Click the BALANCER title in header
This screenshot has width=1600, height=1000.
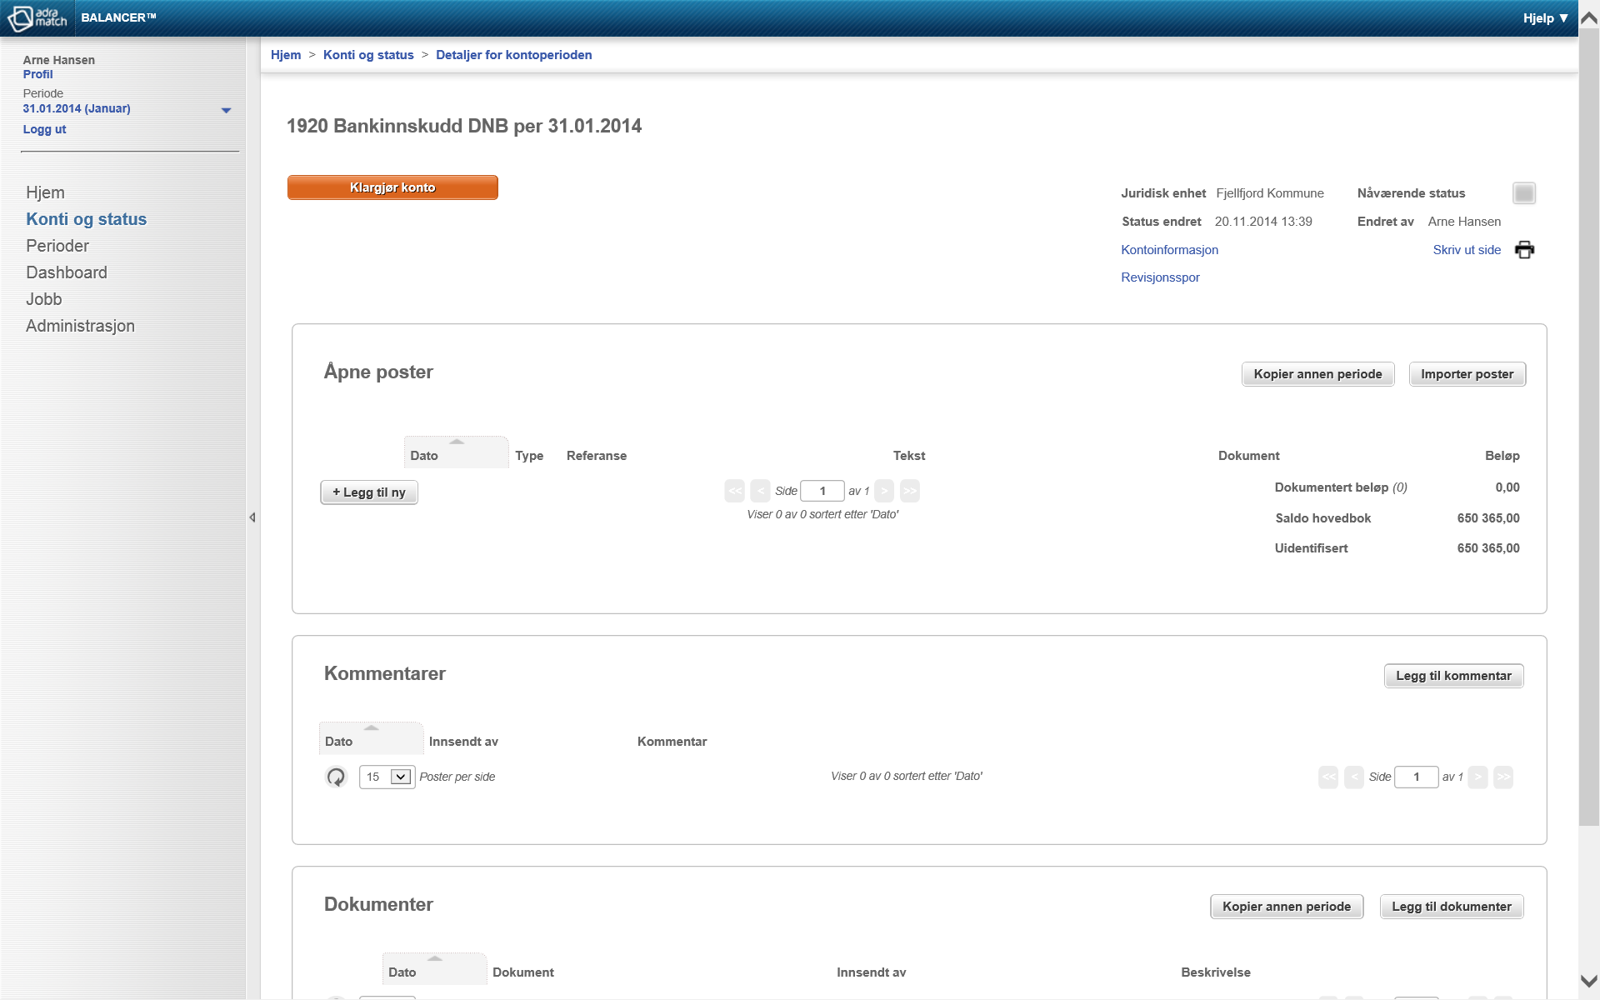[118, 17]
